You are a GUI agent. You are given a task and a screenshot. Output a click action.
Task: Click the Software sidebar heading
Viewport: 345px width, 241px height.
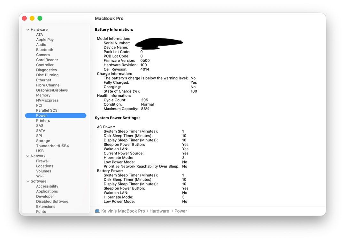(39, 181)
